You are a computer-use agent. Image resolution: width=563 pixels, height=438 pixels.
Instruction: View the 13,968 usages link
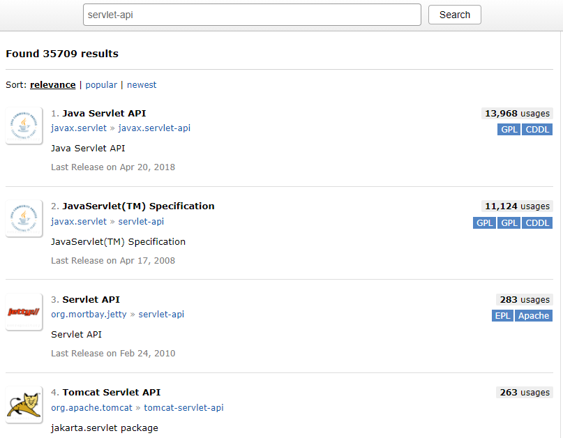(517, 114)
